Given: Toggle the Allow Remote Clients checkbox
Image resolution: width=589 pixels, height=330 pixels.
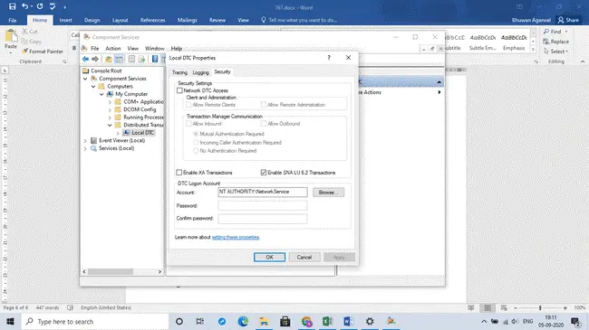Looking at the screenshot, I should point(189,105).
